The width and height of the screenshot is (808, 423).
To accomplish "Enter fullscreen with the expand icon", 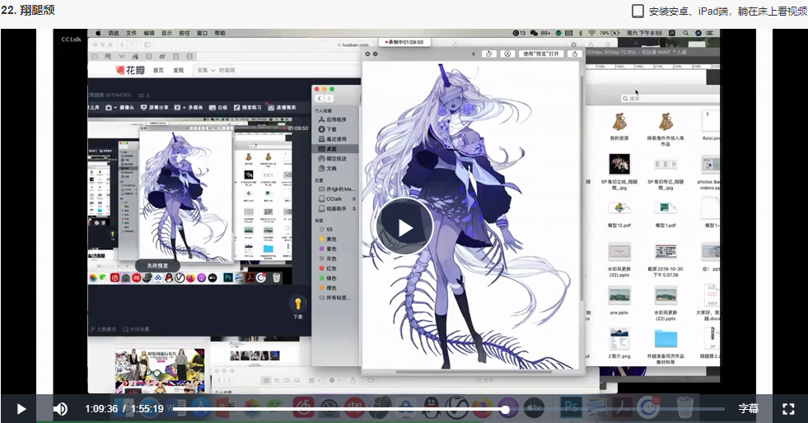I will (x=788, y=409).
